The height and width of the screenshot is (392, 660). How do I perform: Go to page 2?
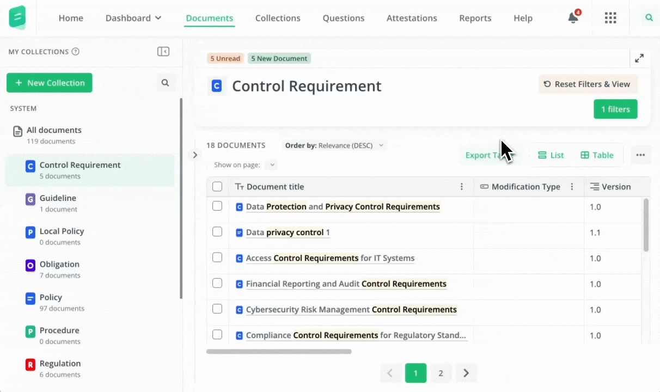441,373
